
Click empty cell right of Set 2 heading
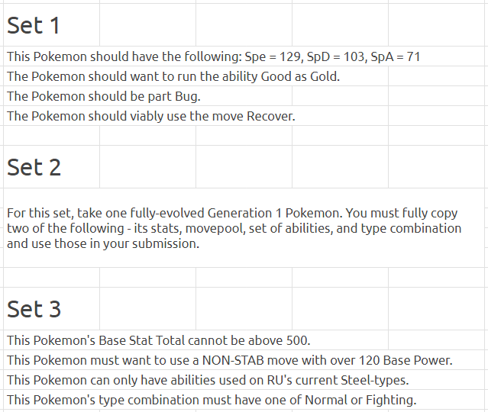[148, 166]
